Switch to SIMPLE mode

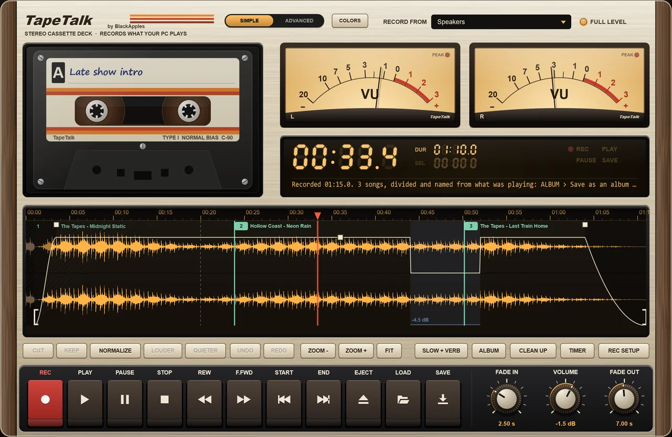click(249, 21)
